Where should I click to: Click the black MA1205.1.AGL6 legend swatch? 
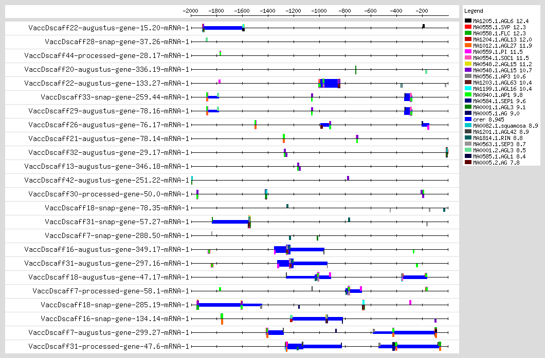tap(468, 21)
